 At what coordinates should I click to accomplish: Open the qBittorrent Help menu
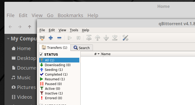pyautogui.click(x=86, y=30)
